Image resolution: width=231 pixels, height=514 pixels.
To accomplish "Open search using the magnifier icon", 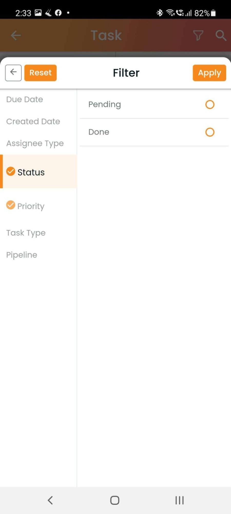I will click(x=221, y=35).
